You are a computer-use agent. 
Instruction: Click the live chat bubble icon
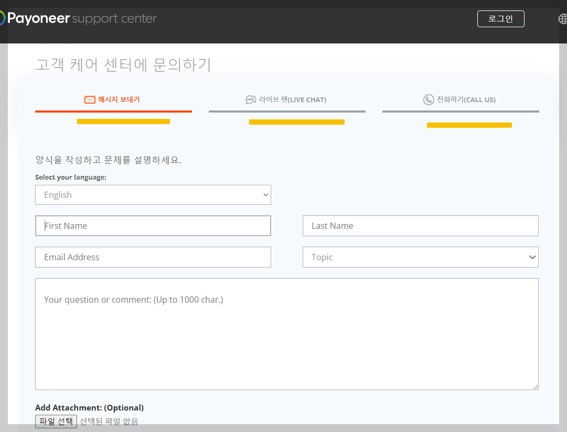coord(251,99)
